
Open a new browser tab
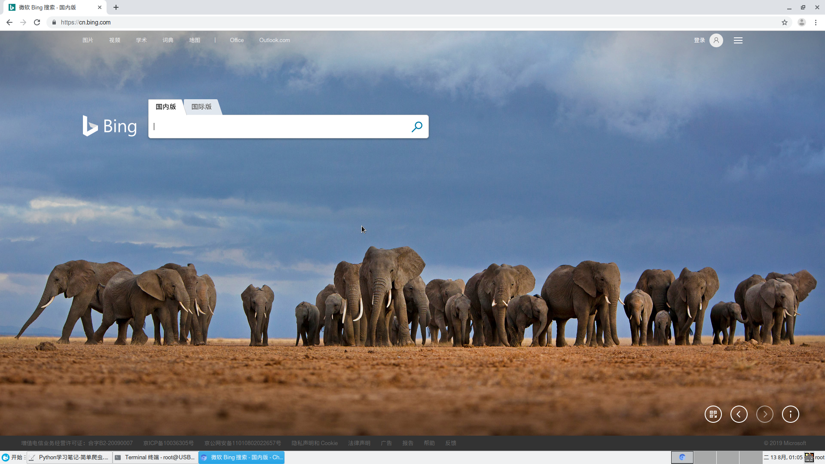[116, 7]
